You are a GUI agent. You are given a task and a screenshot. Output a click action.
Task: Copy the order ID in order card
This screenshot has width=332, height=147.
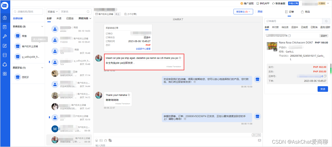tap(289, 36)
